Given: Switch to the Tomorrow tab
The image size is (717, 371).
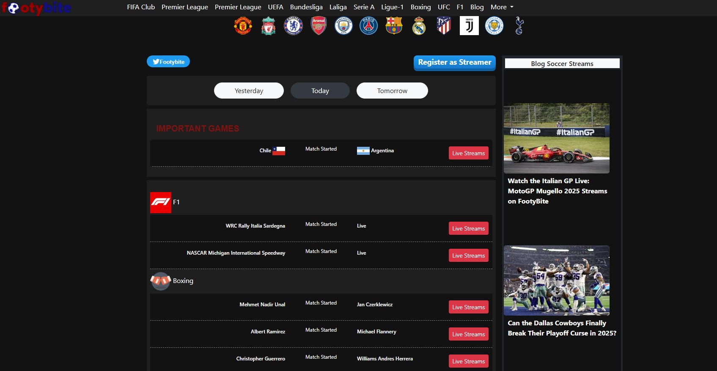Looking at the screenshot, I should tap(392, 91).
